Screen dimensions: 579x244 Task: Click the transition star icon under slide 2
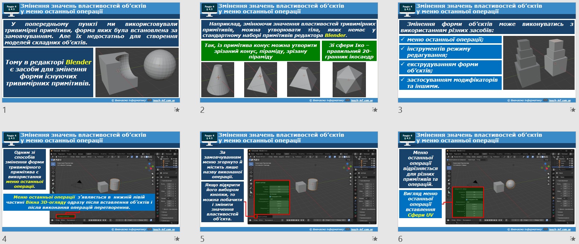pyautogui.click(x=375, y=110)
